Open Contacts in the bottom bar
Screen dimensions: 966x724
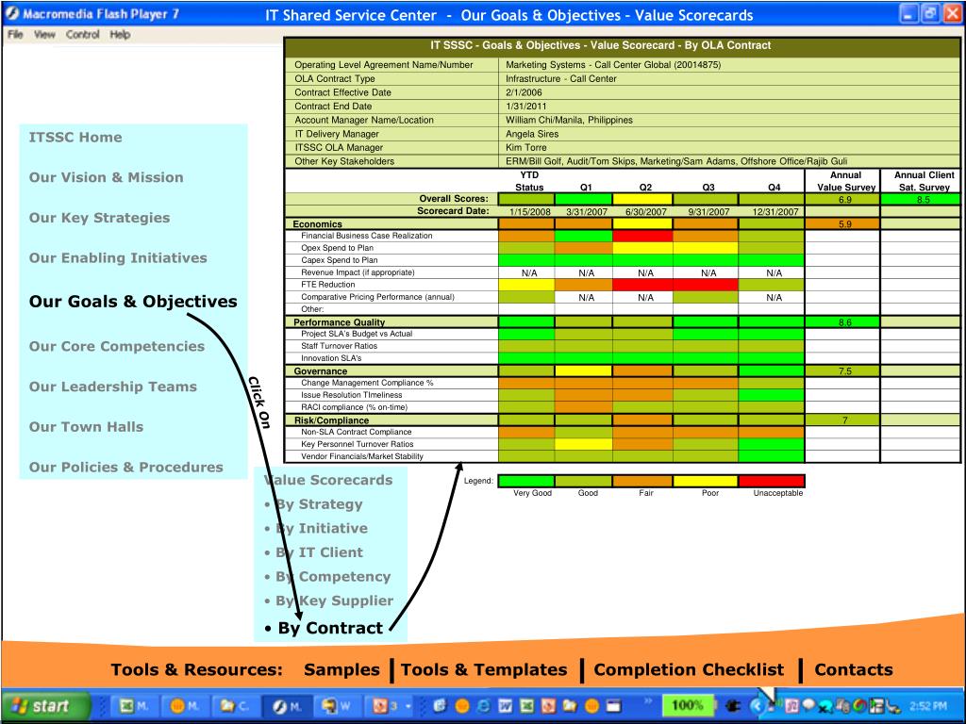click(x=853, y=670)
